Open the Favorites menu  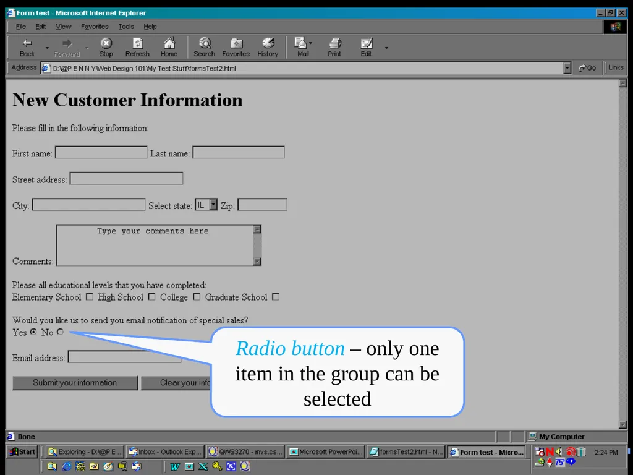coord(95,27)
